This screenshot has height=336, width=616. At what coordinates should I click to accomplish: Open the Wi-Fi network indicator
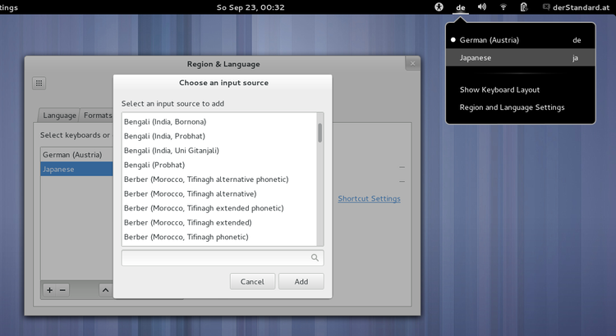[503, 7]
